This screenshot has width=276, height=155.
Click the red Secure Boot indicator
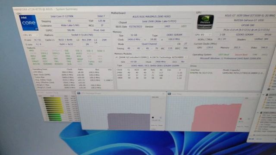point(241,55)
